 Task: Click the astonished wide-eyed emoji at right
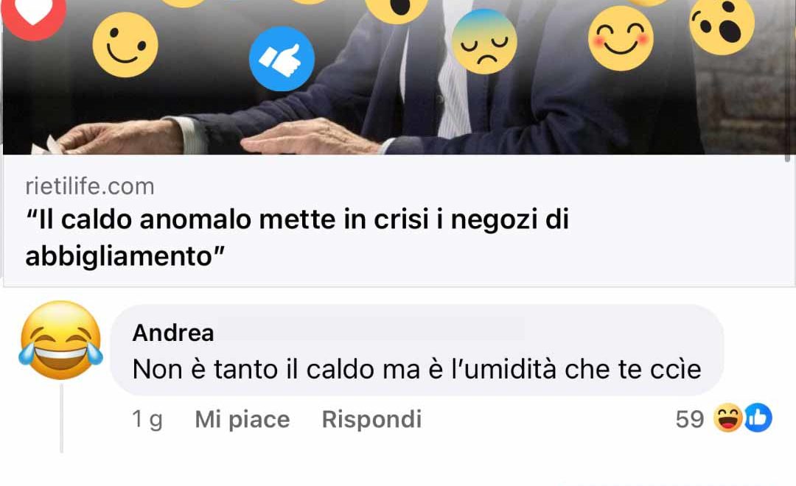(722, 24)
